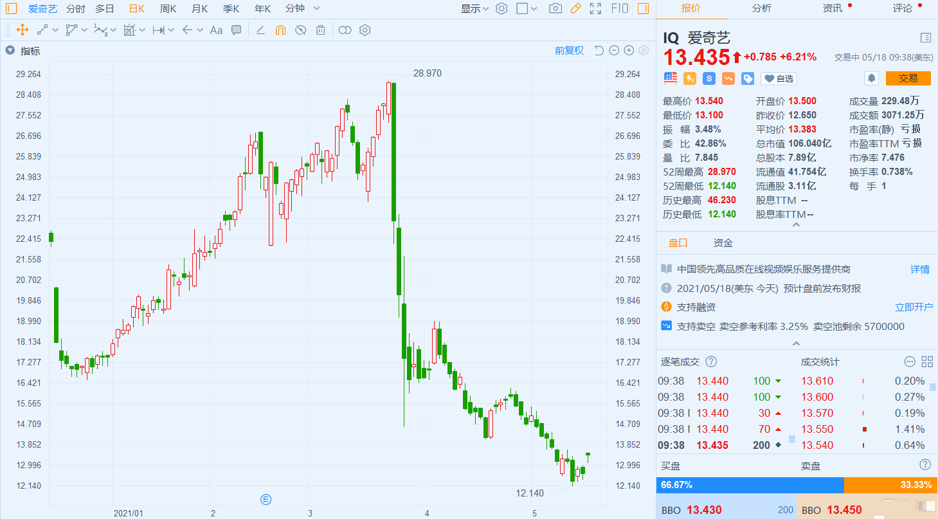Screen dimensions: 938x519
Task: Select the polygon shape drawing tool
Action: click(x=71, y=30)
